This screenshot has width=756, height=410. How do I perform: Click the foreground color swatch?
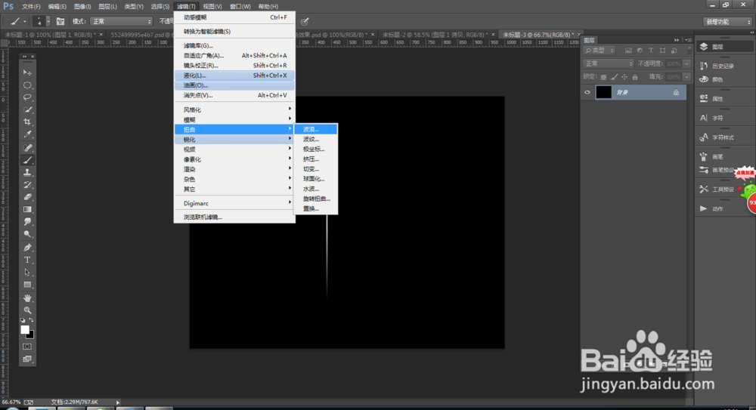(x=25, y=329)
